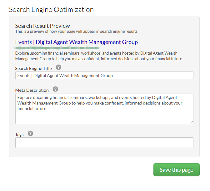Click the 'Meta Description' label

32,90
